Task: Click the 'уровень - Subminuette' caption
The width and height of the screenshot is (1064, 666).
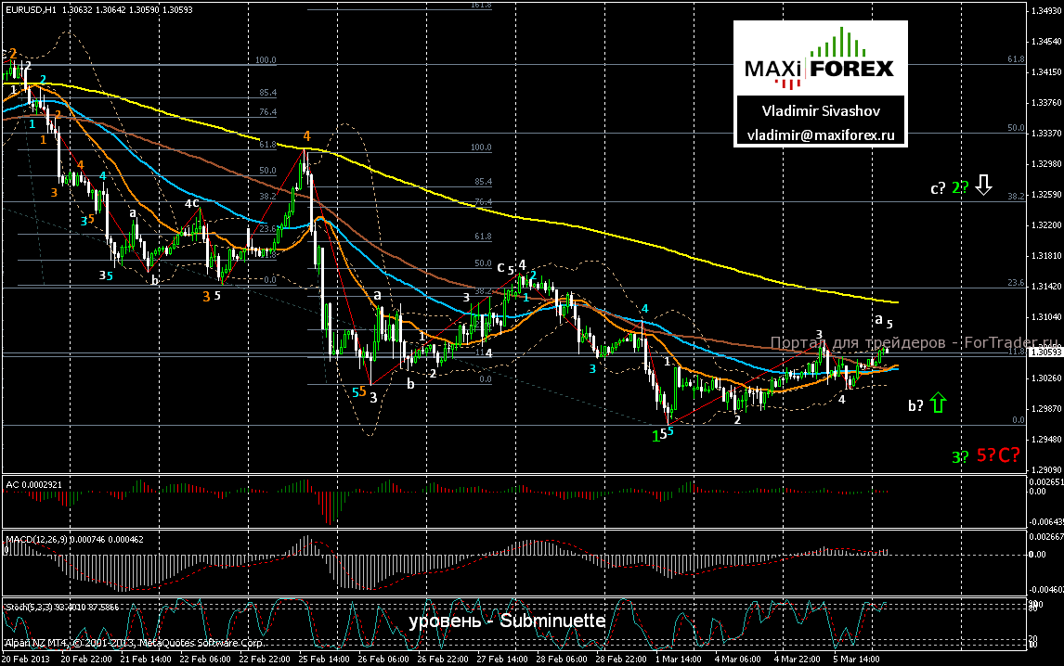Action: [506, 621]
